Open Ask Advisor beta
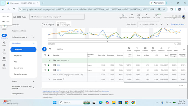The width and height of the screenshot is (188, 106). [156, 16]
